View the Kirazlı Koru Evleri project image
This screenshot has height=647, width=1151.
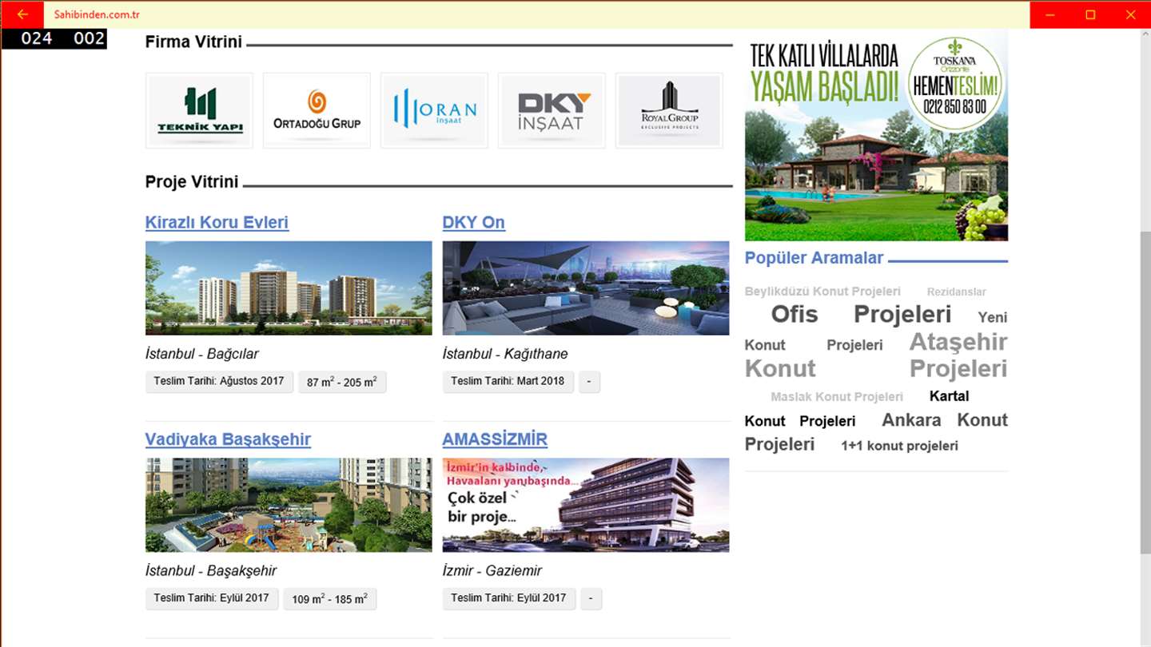pyautogui.click(x=289, y=288)
